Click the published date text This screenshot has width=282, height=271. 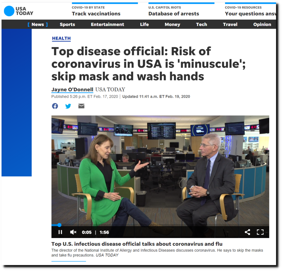[x=85, y=97]
